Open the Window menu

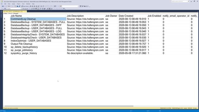[28, 4]
